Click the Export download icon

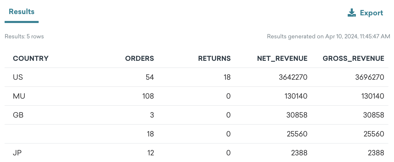pyautogui.click(x=352, y=13)
